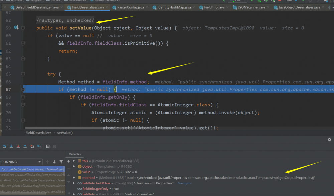Expand the 'this' variable node
This screenshot has width=334, height=196.
[x=74, y=161]
